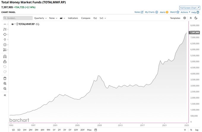Open Alerts link
The width and height of the screenshot is (202, 132).
164,12
